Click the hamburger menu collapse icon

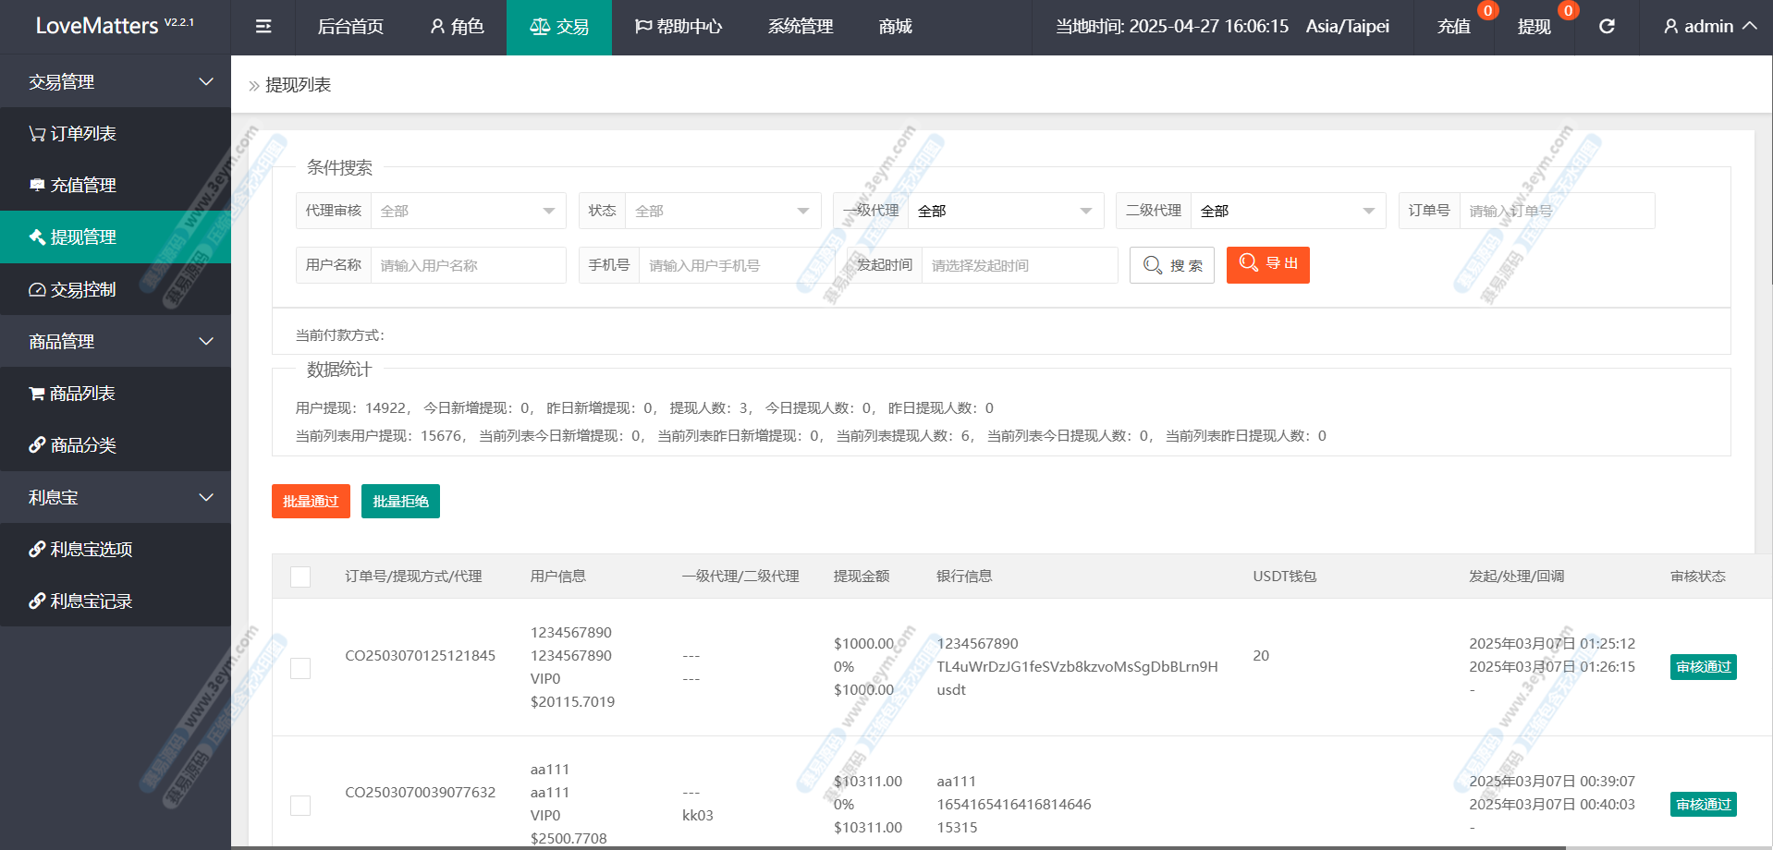(x=263, y=27)
